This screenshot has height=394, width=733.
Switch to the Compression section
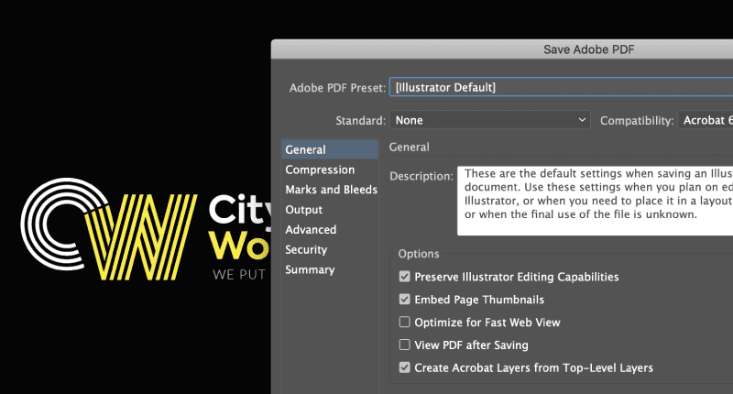click(x=320, y=170)
